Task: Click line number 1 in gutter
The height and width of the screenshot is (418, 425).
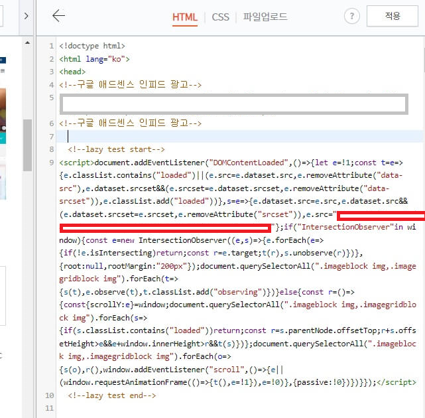Action: pos(52,46)
